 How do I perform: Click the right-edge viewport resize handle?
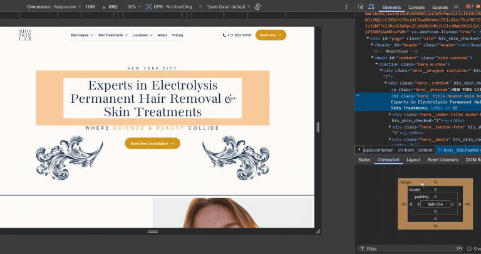[x=318, y=127]
